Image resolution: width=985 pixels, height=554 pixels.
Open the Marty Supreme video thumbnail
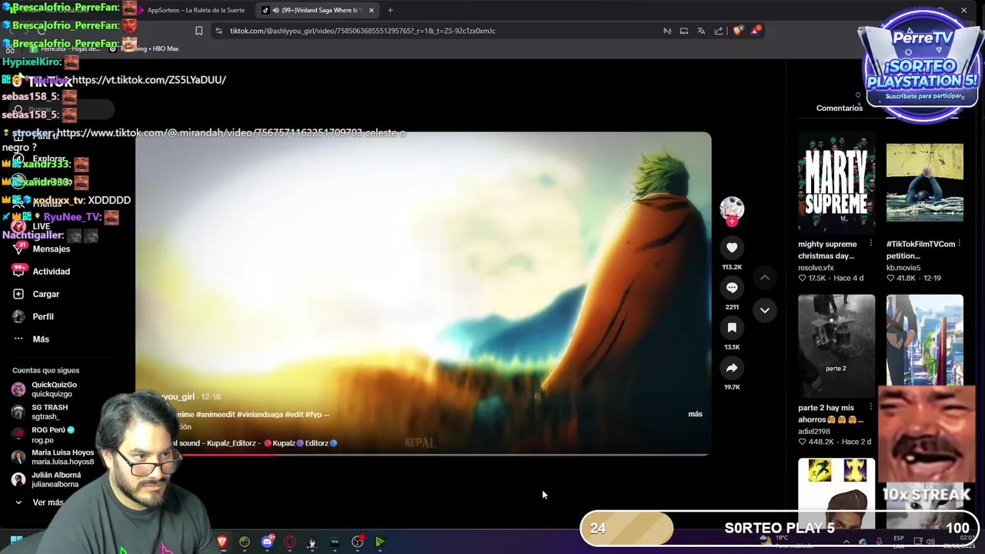pos(836,182)
